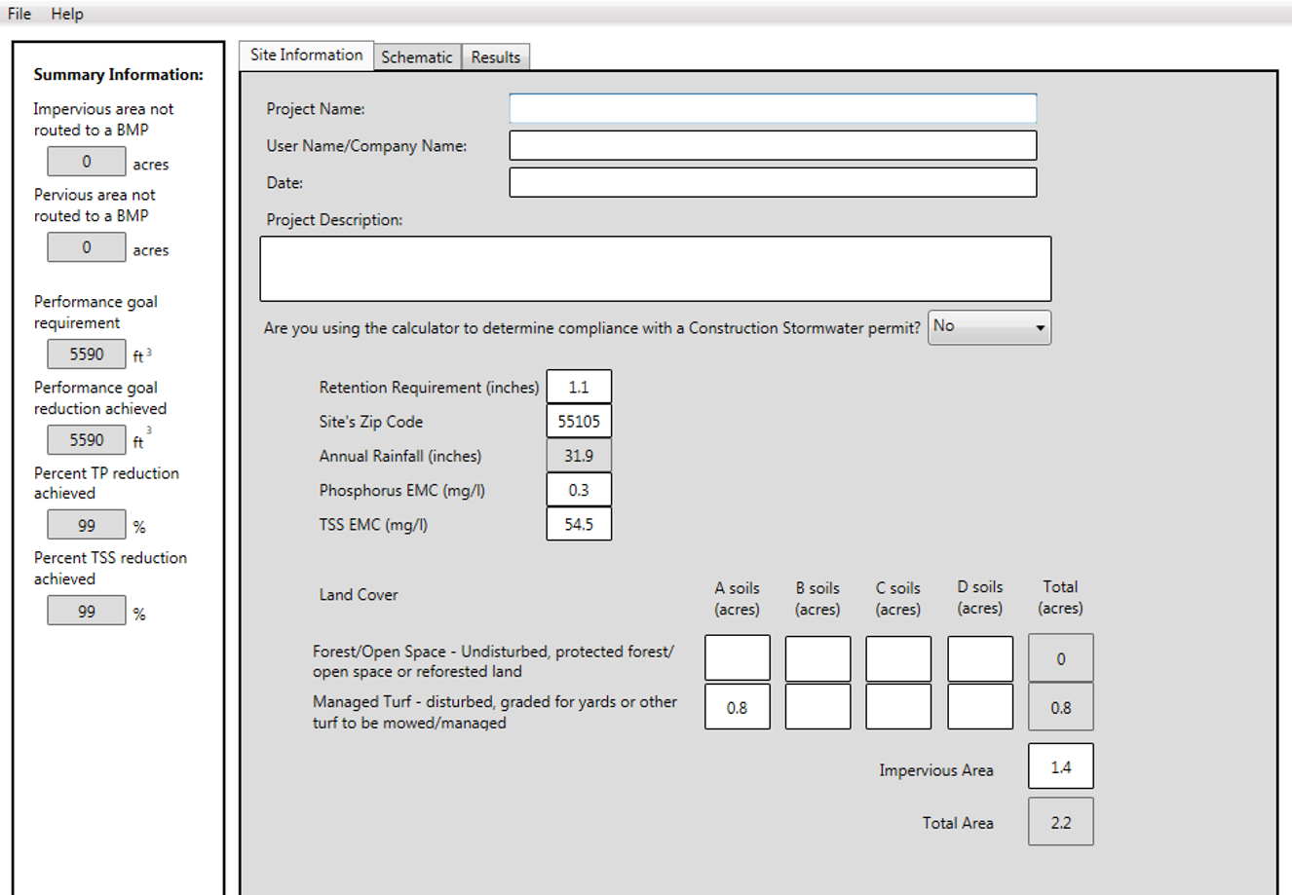This screenshot has height=895, width=1292.
Task: Select the Phosphorus EMC field
Action: coord(581,490)
